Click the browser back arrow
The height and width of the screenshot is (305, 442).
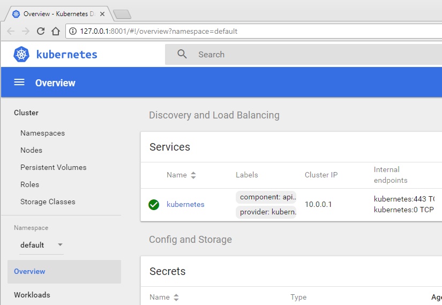point(11,31)
